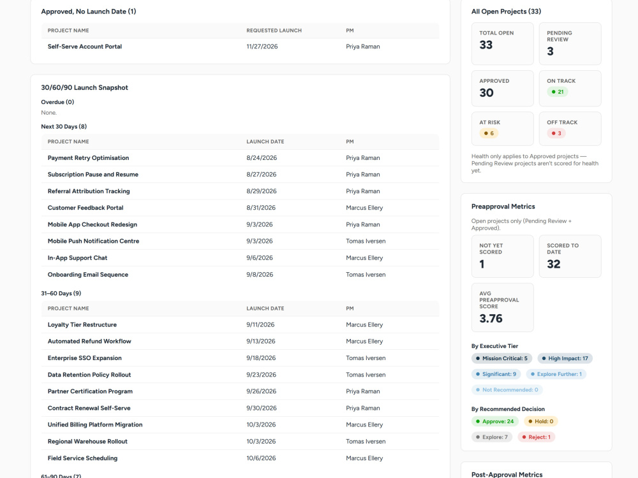Open Onboarding Email Sequence project
This screenshot has width=638, height=478.
(x=88, y=274)
